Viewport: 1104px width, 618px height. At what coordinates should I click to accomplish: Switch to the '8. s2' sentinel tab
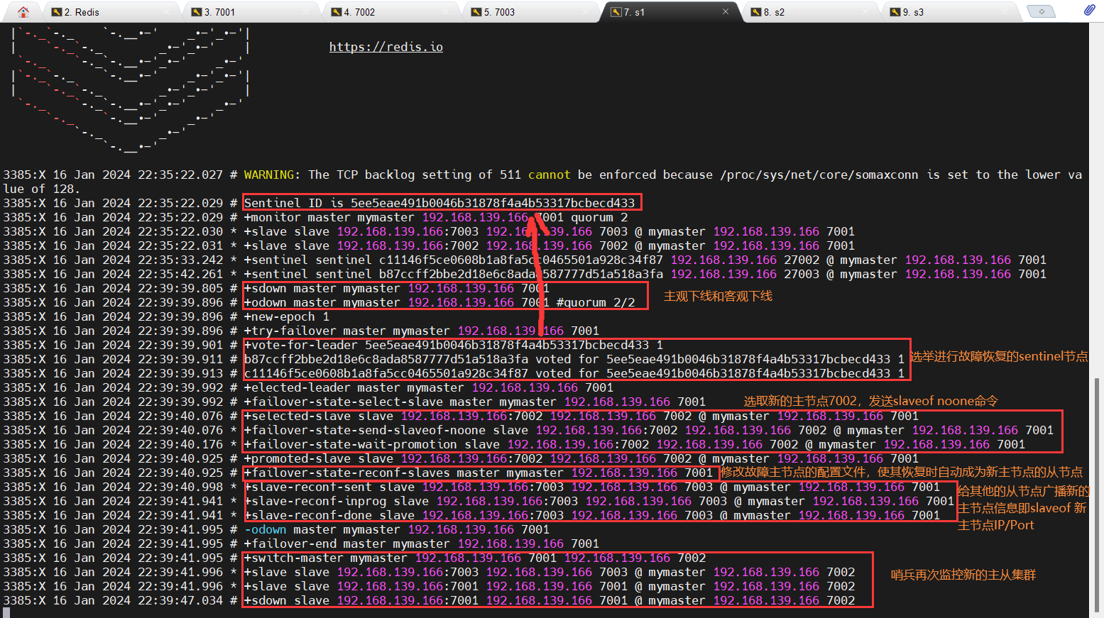[809, 12]
